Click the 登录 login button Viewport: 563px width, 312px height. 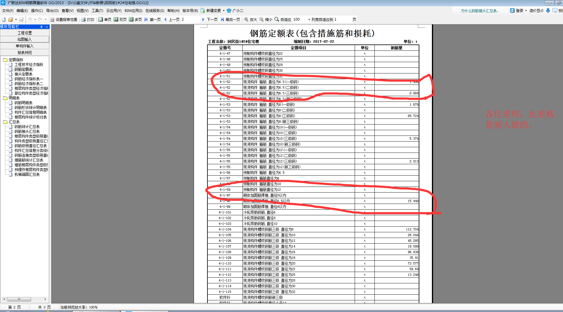point(517,11)
